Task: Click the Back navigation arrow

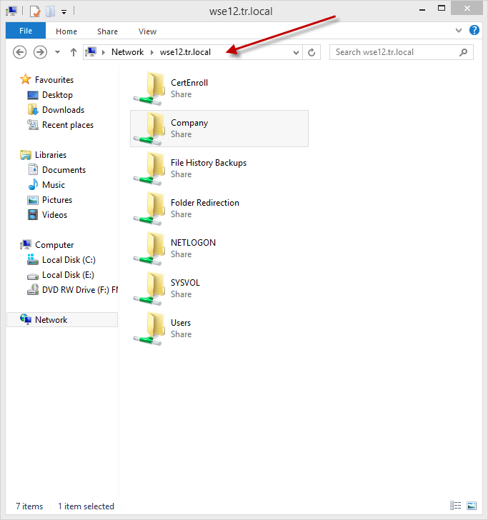Action: click(20, 52)
